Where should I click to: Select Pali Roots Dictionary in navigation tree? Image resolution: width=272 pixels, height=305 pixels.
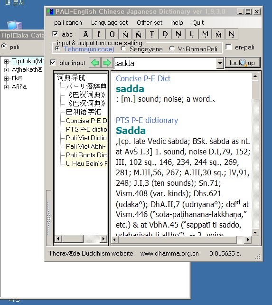tap(86, 155)
